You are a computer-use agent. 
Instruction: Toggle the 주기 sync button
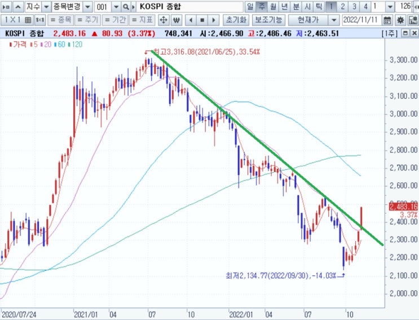tap(88, 20)
